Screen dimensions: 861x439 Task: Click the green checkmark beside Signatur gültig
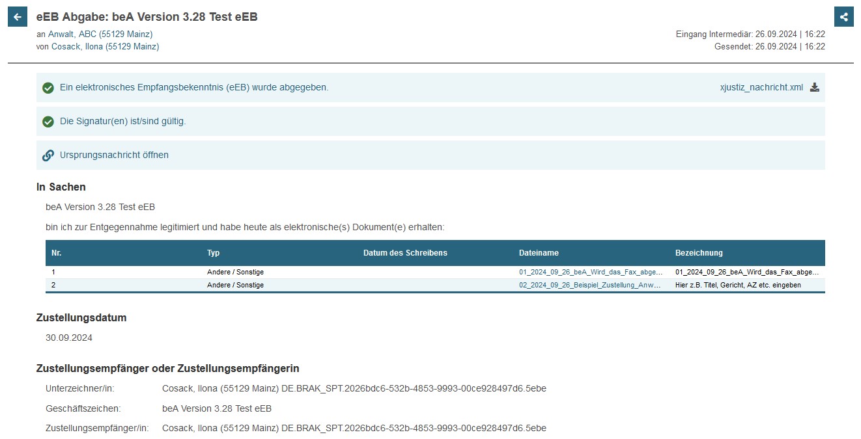tap(48, 122)
